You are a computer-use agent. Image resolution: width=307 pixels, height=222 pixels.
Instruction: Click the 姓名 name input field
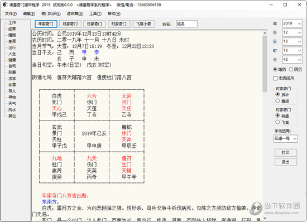pos(186,24)
